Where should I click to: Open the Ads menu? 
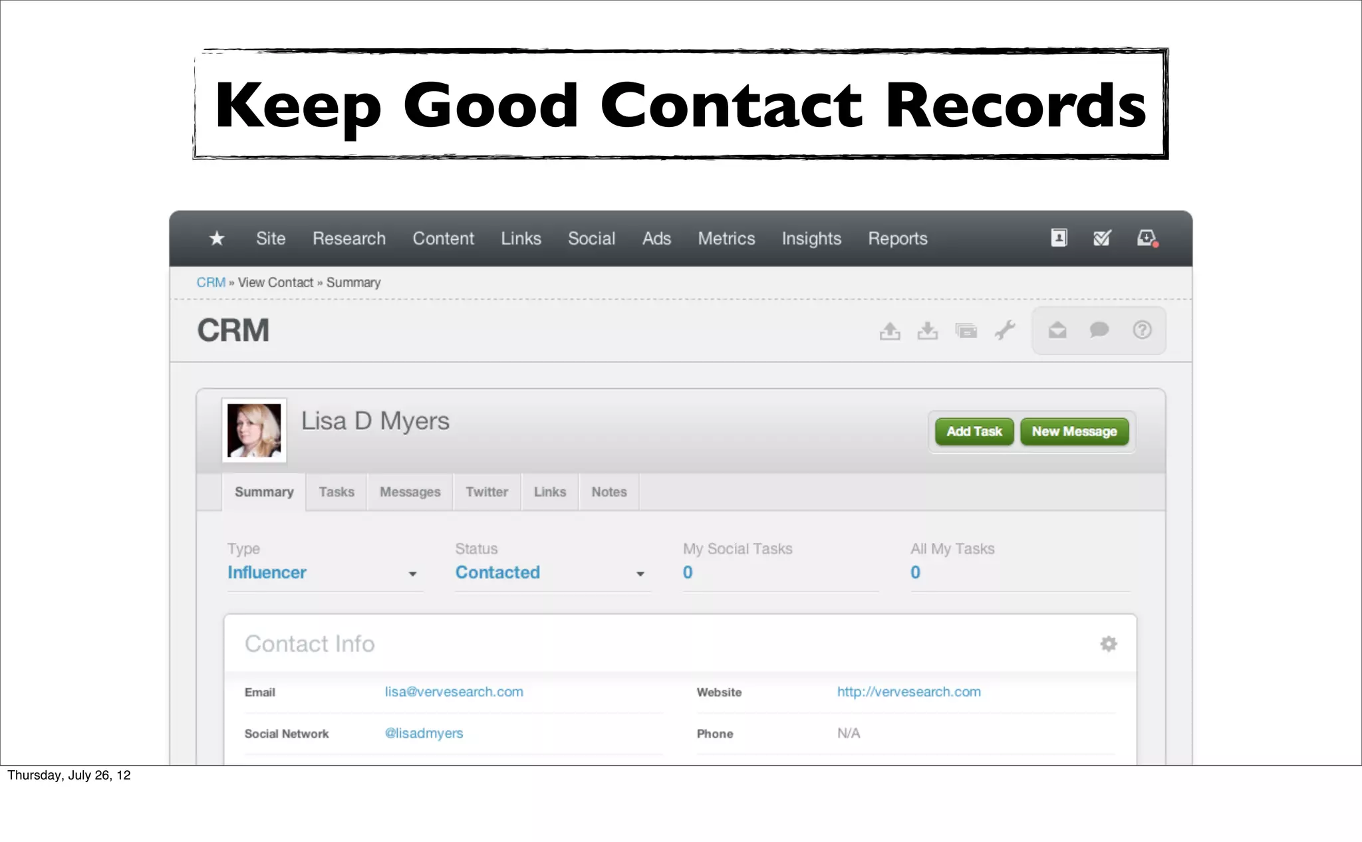(656, 239)
